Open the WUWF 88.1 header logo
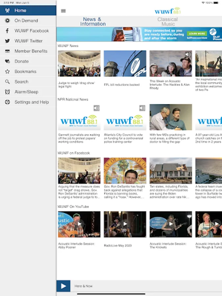 tap(167, 11)
